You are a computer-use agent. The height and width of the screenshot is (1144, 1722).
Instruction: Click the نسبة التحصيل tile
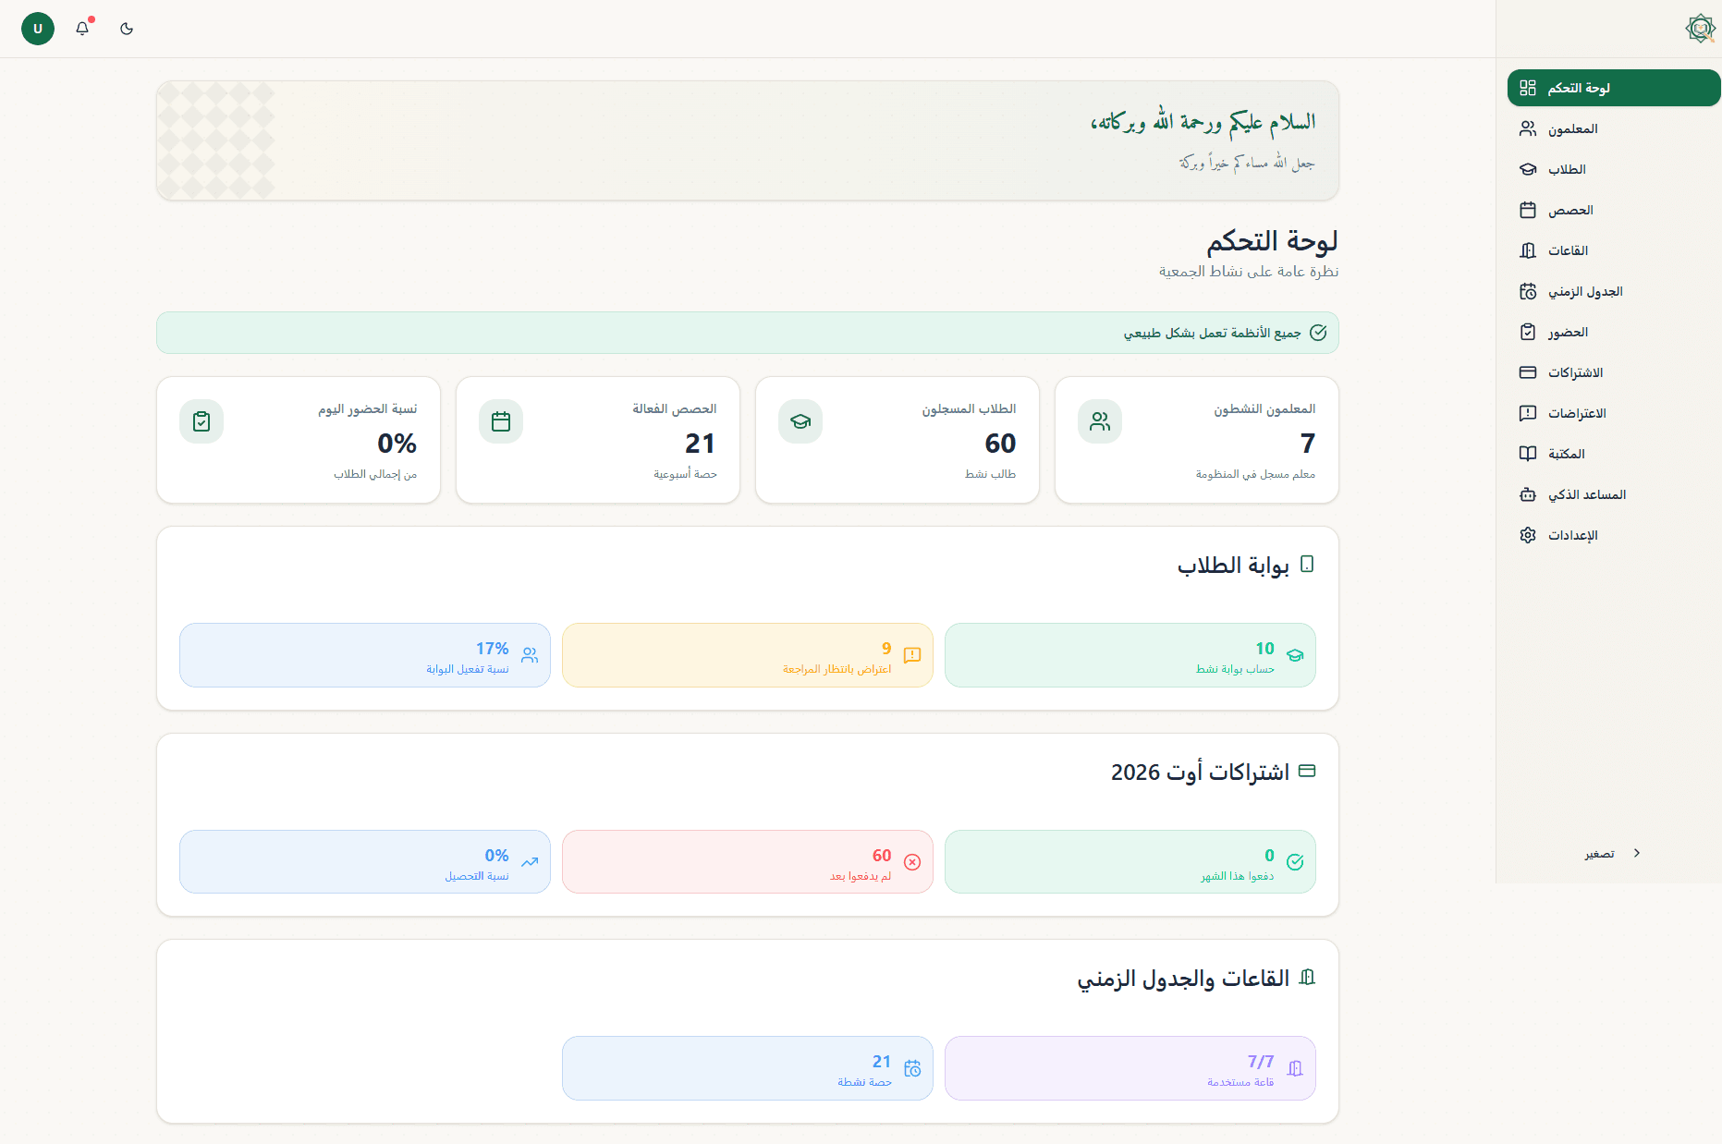pyautogui.click(x=365, y=862)
